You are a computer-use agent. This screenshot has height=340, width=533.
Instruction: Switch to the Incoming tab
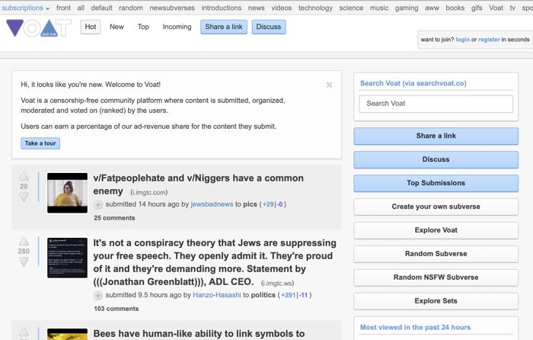tap(177, 27)
